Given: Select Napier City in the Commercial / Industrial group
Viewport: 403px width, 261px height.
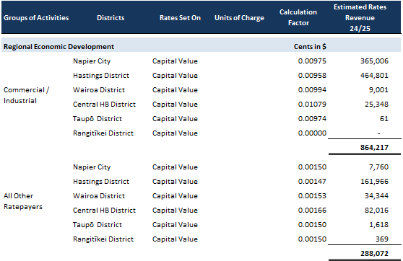Looking at the screenshot, I should coord(92,61).
